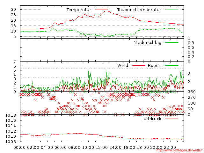
Task: Click the 0.6 precipitation axis value
Action: coord(191,47)
